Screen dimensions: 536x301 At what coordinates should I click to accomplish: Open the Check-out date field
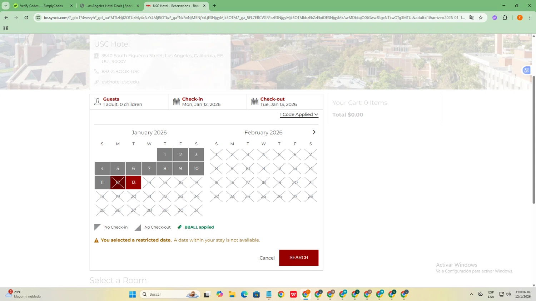(x=285, y=102)
